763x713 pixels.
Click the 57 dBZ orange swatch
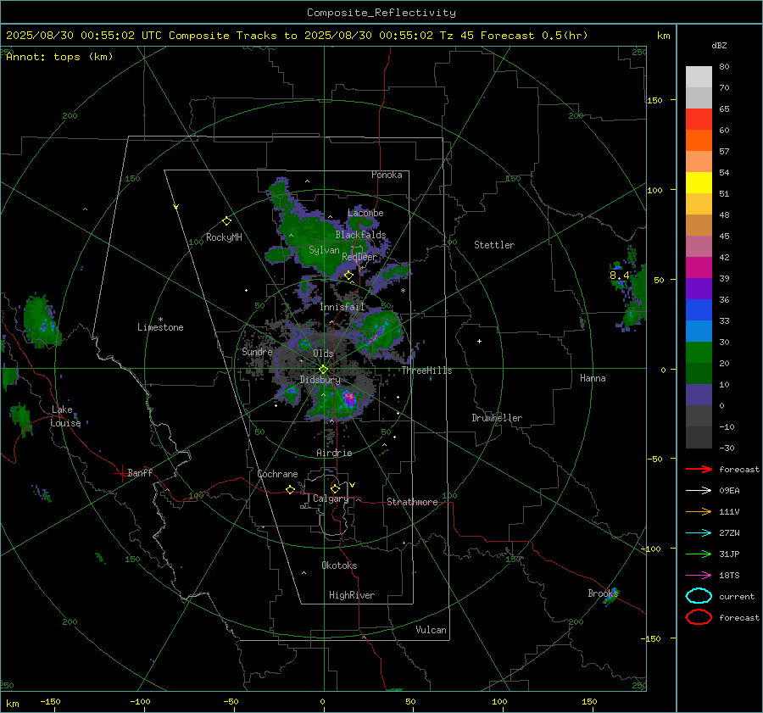(x=699, y=140)
